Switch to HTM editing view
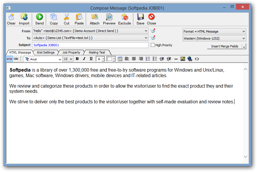Screen dimensions: 257x172 (9, 59)
